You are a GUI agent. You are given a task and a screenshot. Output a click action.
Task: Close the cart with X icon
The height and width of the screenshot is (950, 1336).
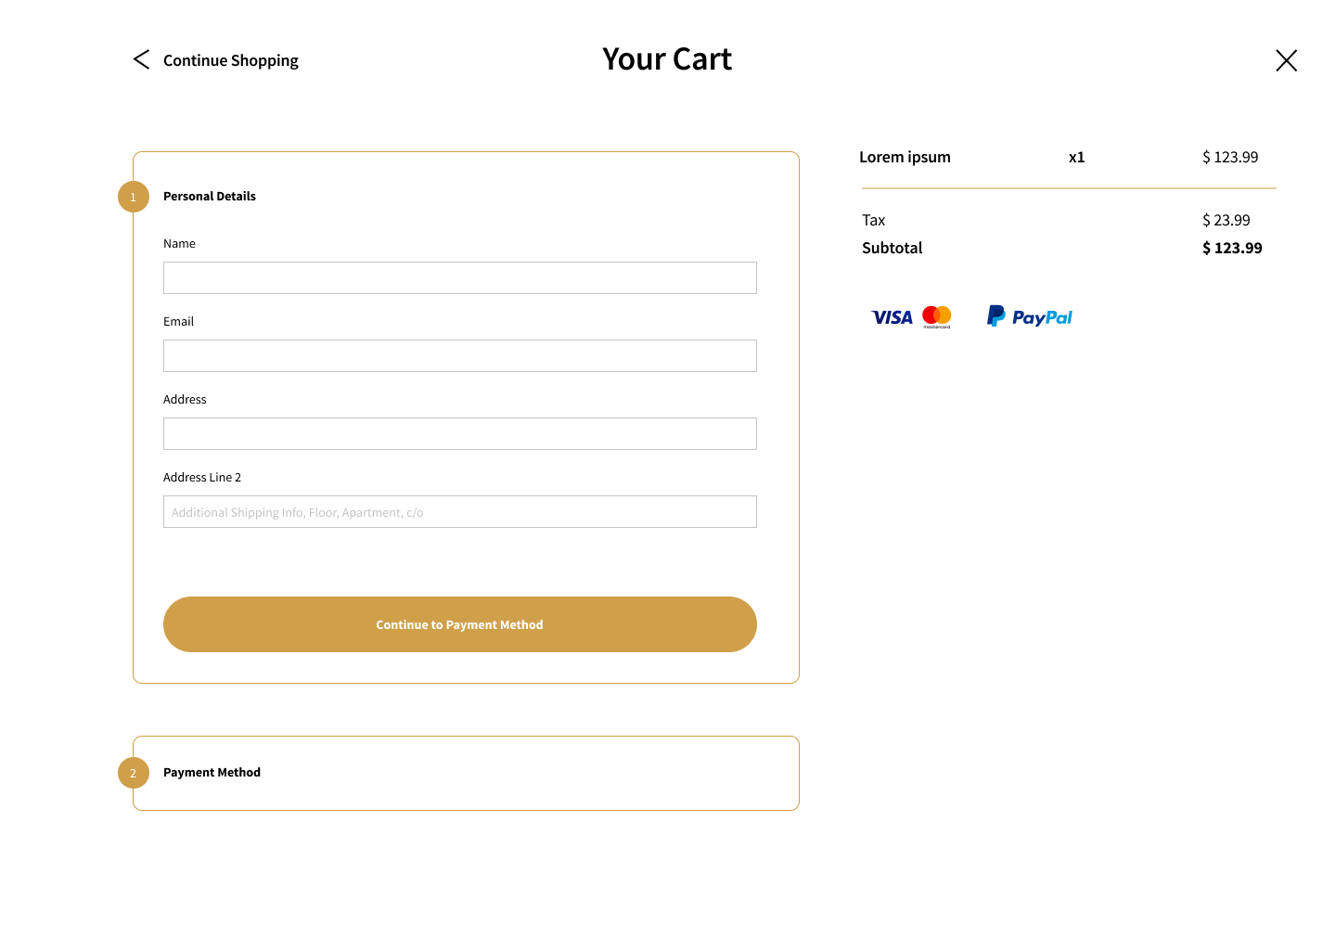tap(1286, 60)
